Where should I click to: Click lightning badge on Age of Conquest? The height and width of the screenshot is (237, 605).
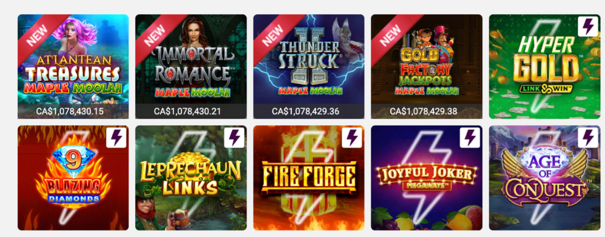588,138
